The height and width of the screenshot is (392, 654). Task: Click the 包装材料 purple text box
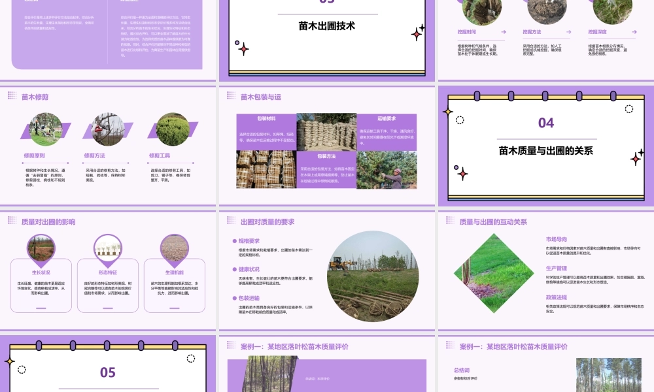267,131
